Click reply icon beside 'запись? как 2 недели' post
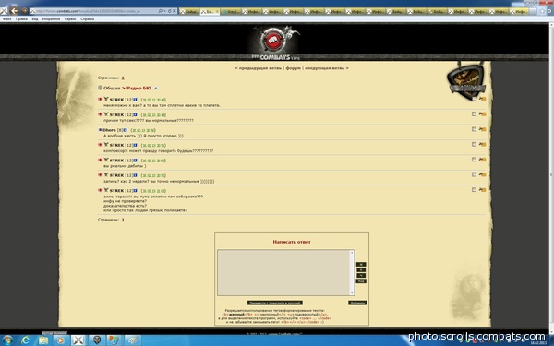Screen dimensions: 554x346 click(482, 174)
